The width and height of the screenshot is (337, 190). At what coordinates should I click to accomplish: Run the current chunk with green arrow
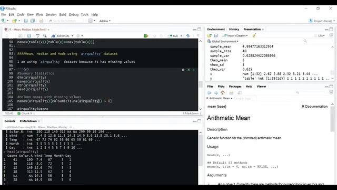[x=194, y=70]
